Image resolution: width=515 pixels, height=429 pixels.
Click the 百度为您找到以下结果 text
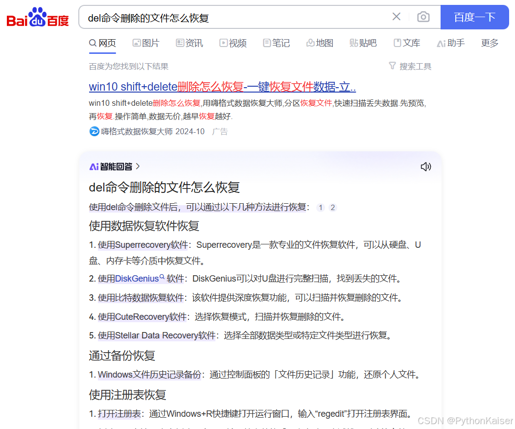pyautogui.click(x=128, y=66)
